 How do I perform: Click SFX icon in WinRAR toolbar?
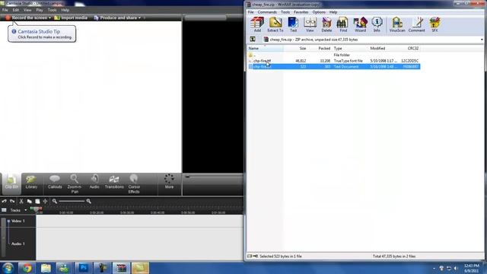(x=434, y=24)
